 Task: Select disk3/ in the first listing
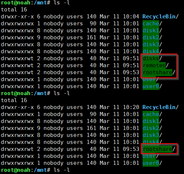152,44
